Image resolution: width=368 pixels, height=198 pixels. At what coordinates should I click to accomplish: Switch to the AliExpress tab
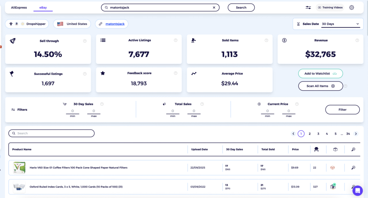click(19, 8)
